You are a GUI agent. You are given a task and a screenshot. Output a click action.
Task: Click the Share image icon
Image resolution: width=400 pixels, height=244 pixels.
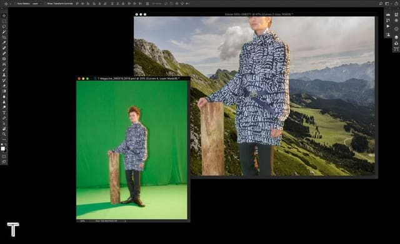coord(396,3)
